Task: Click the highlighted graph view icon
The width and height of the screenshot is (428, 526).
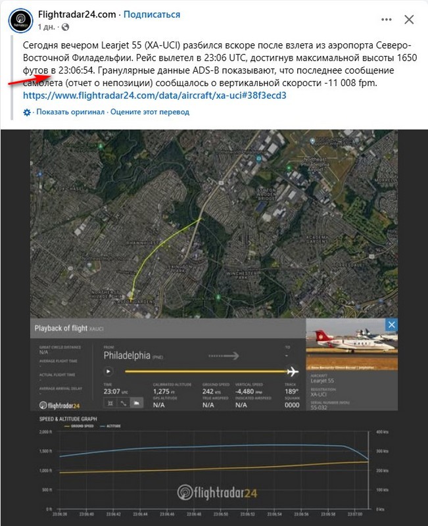Action: 137,403
